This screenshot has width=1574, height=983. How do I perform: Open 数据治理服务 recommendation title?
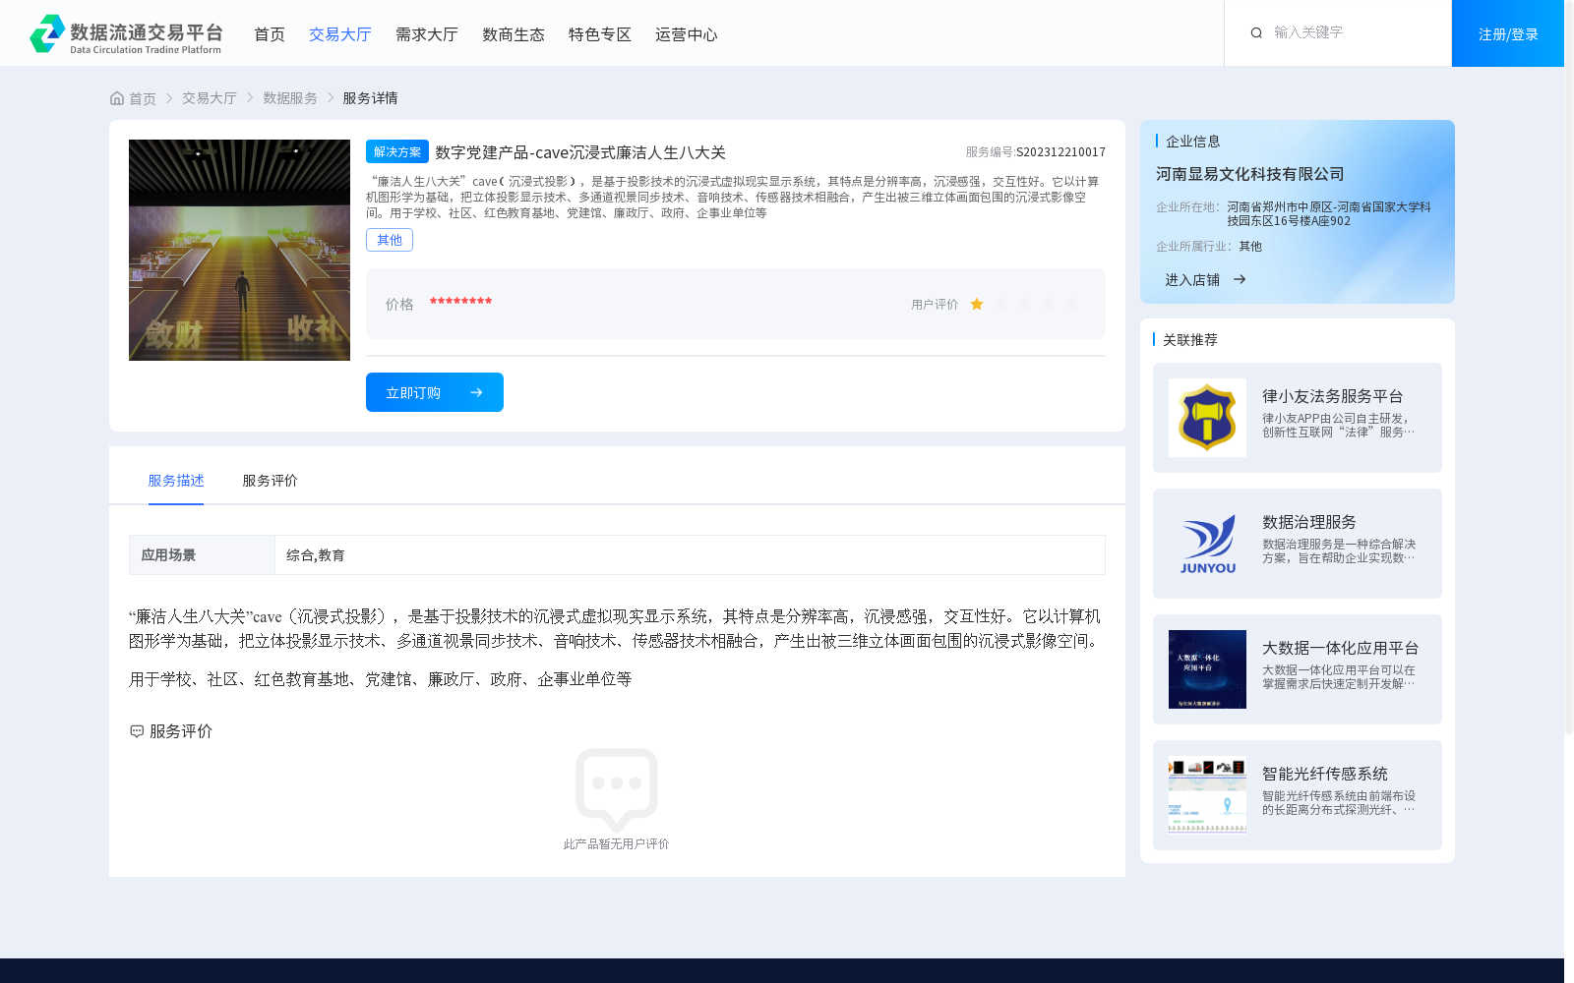tap(1309, 522)
